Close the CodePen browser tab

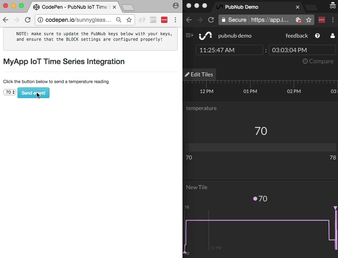(x=114, y=7)
